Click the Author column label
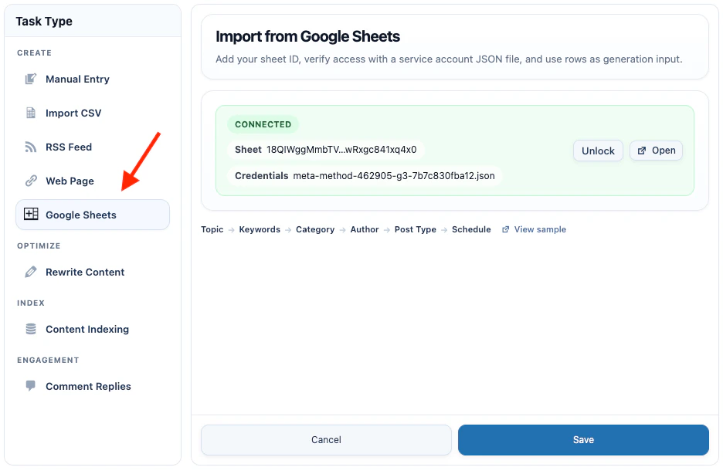This screenshot has width=723, height=474. pos(365,229)
